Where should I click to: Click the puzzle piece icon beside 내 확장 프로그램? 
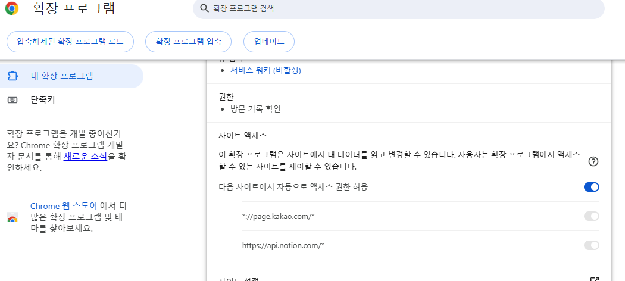tap(12, 76)
